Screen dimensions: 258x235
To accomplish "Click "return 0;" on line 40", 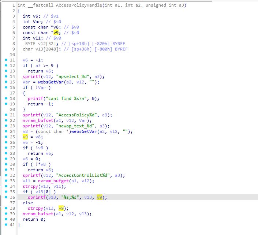I will click(34, 219).
